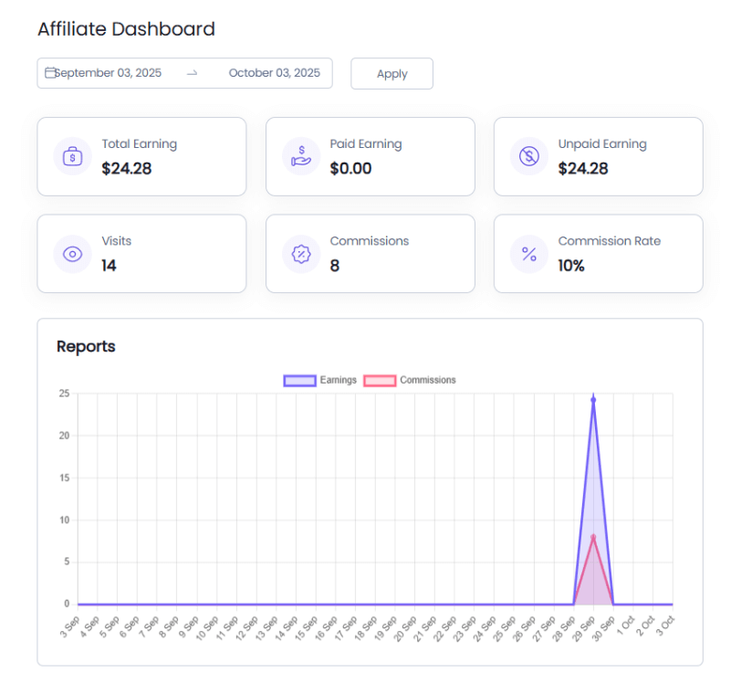Screen dimensions: 741x684
Task: Click the Total Earning money bag icon
Action: [x=72, y=156]
